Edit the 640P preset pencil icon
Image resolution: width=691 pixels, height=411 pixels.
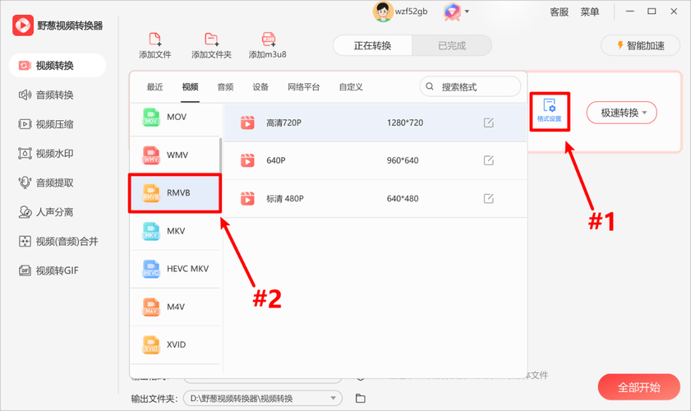point(488,160)
